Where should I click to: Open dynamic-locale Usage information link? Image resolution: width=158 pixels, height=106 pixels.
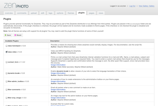[x=58, y=73]
